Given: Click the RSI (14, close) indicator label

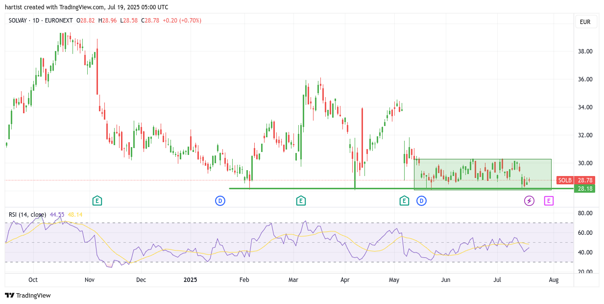Looking at the screenshot, I should click(x=27, y=215).
